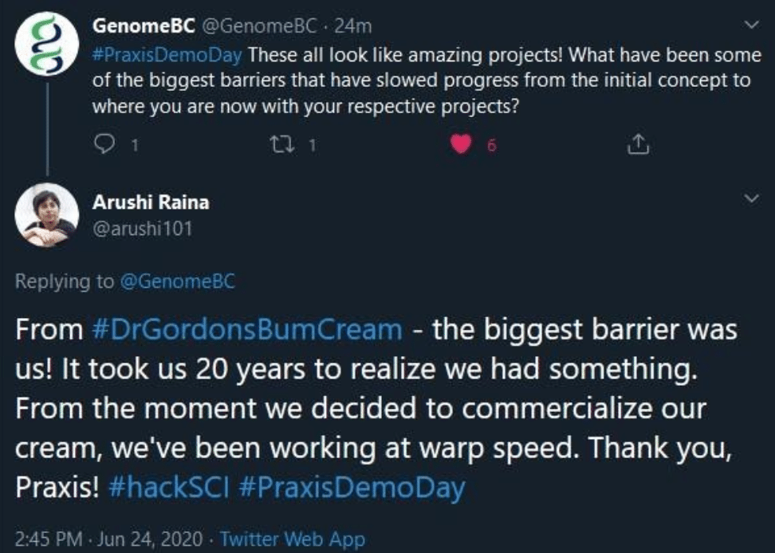Expand the GenomeBC tweet options chevron

pyautogui.click(x=750, y=27)
